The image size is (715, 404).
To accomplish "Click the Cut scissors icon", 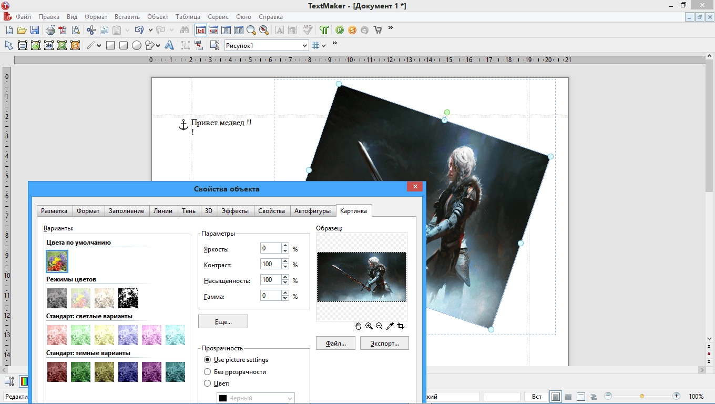I will [91, 30].
